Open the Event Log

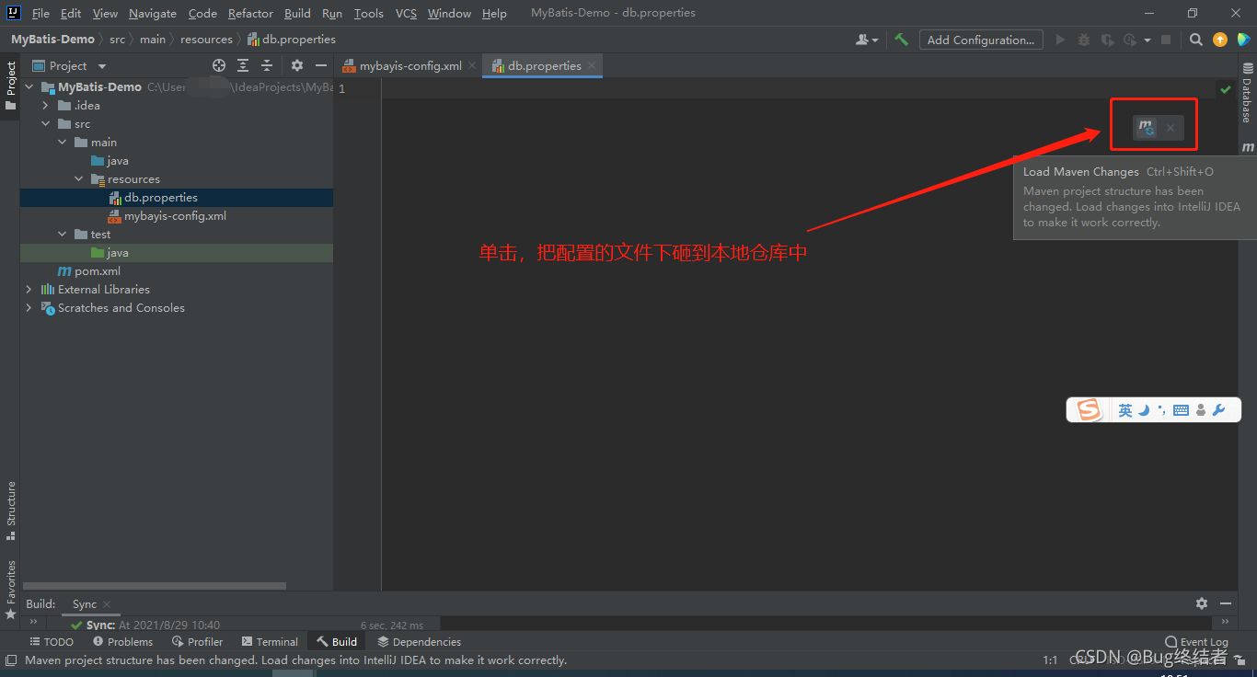point(1196,642)
